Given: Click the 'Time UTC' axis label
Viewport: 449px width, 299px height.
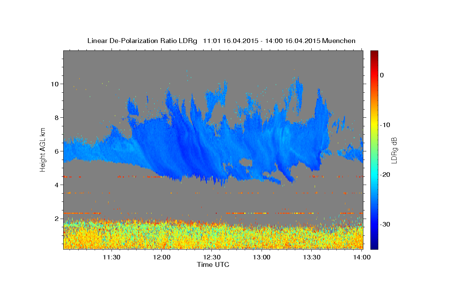Looking at the screenshot, I should [x=213, y=265].
